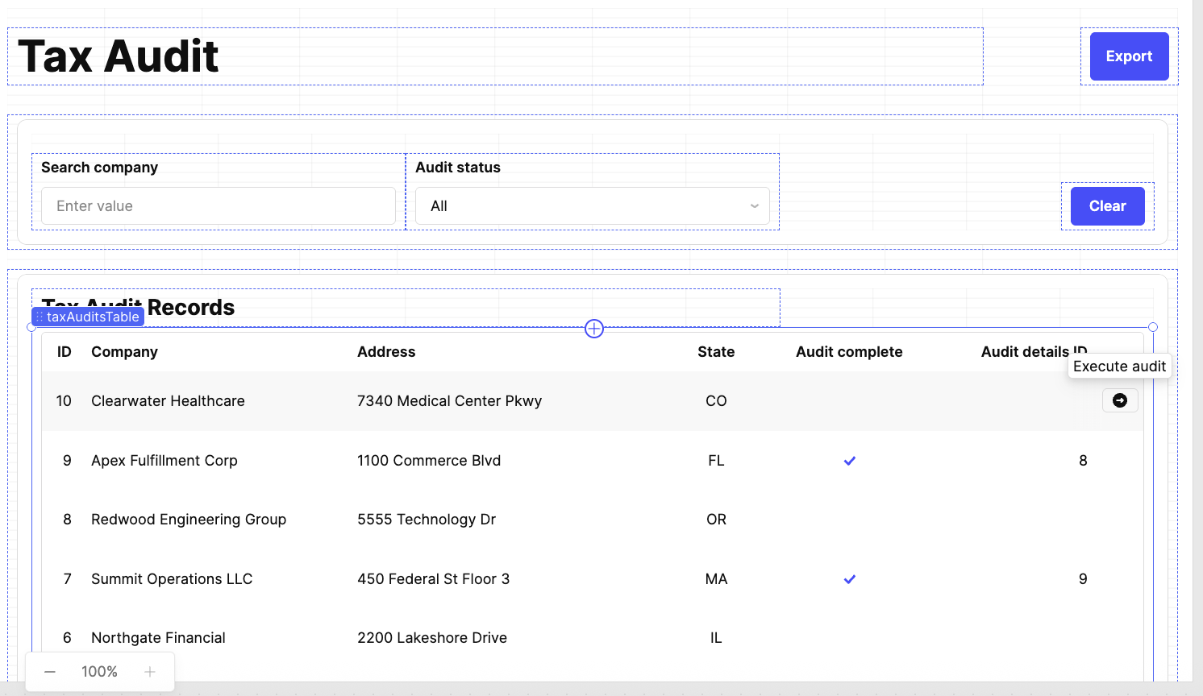The width and height of the screenshot is (1203, 696).
Task: Click the table's top-left resize handle
Action: (x=31, y=327)
